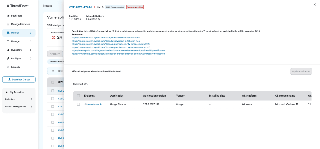
Task: Sort by OS release name column header
Action: [285, 96]
